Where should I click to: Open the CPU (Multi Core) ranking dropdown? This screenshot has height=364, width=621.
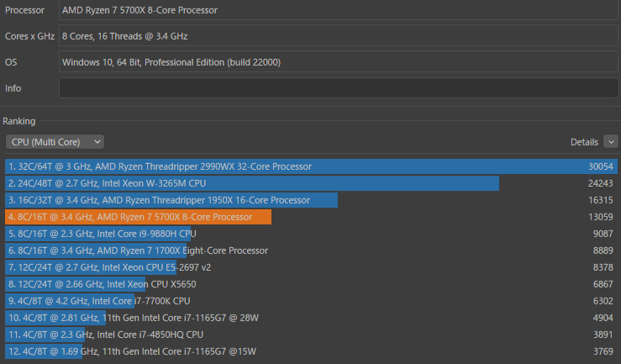click(x=55, y=142)
